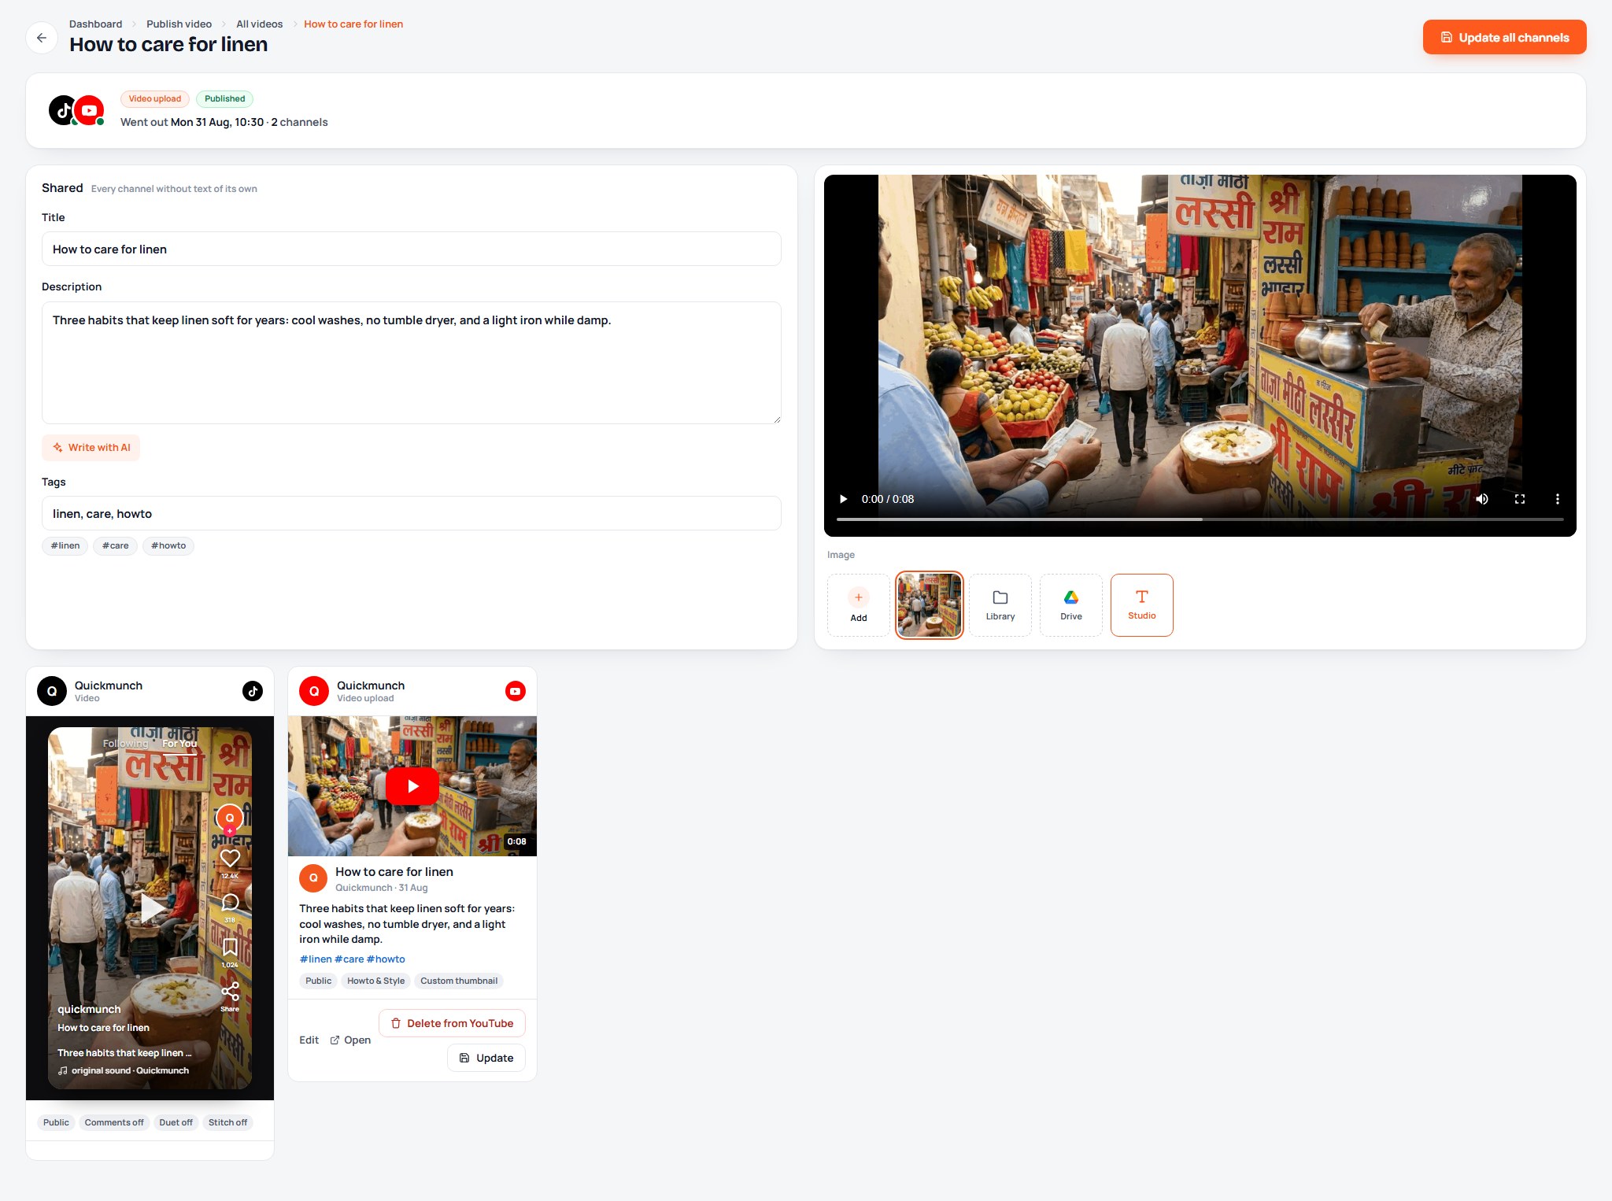Click the Add image tile
The image size is (1612, 1201).
[859, 605]
